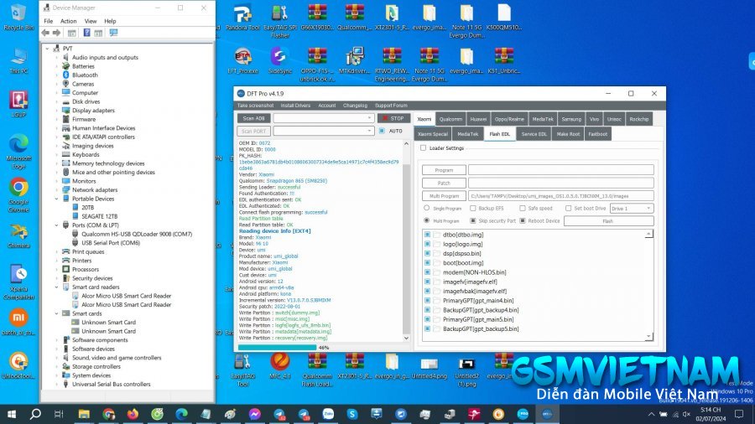Open Service EDL sub-tab
This screenshot has width=755, height=424.
534,134
